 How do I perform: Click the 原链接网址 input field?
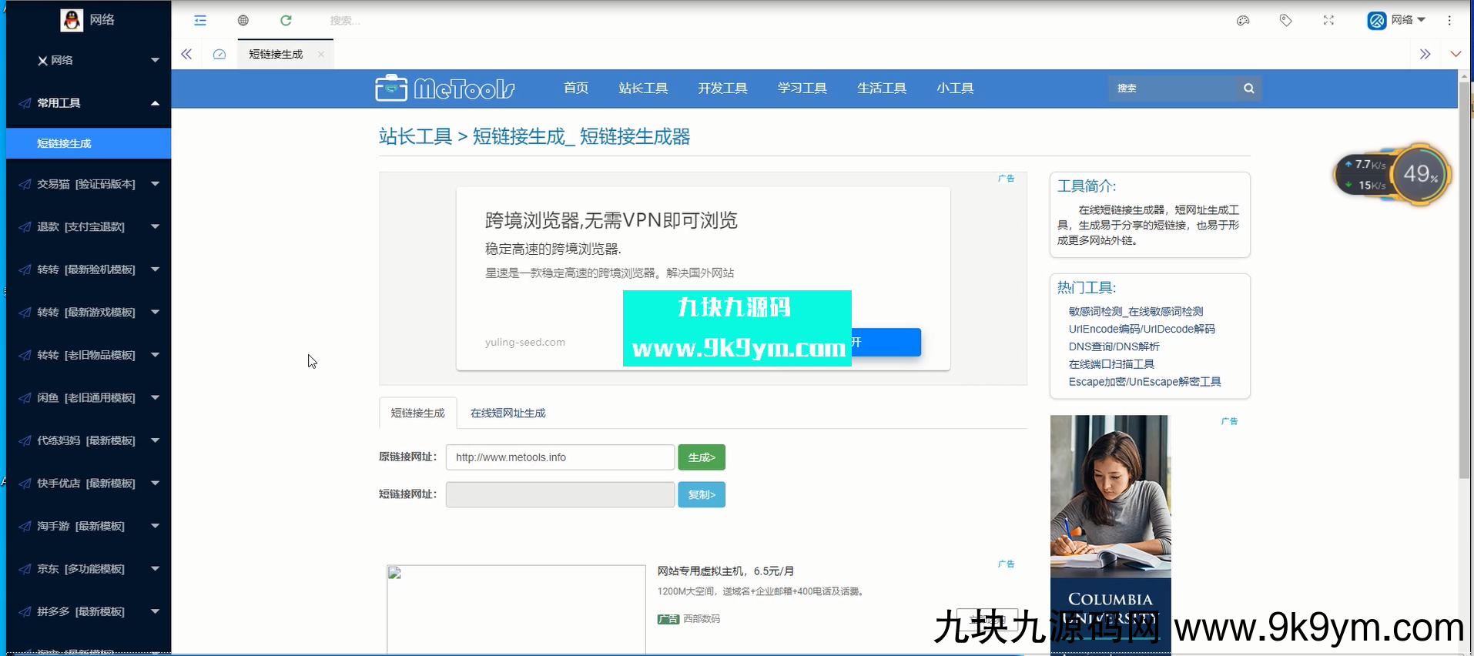pos(560,457)
